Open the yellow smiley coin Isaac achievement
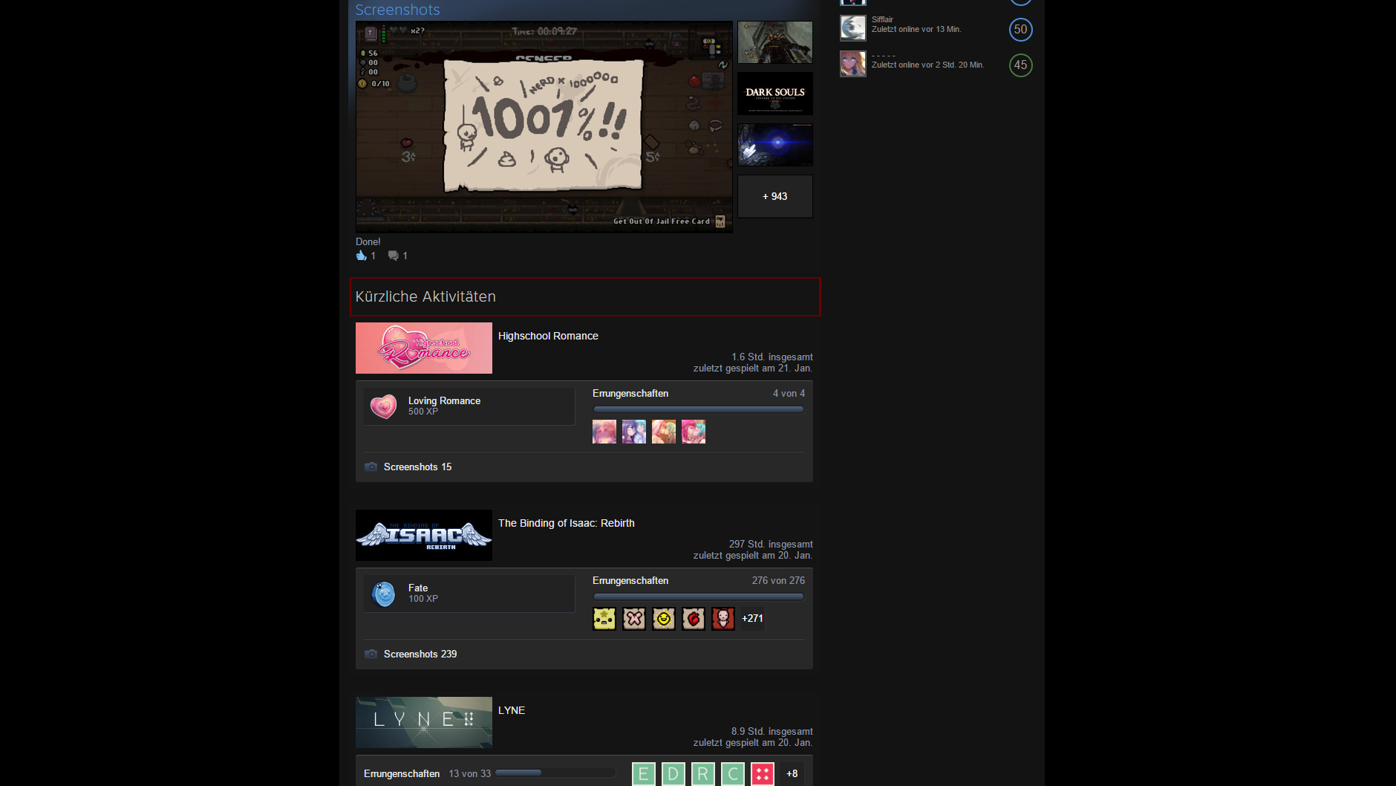Viewport: 1396px width, 786px height. [x=664, y=619]
